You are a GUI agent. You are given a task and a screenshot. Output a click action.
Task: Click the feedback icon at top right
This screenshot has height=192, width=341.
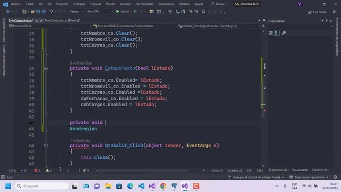coord(335,12)
